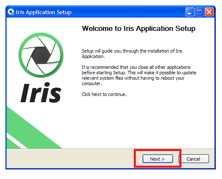Click the Welcome to Iris Application Setup heading
The width and height of the screenshot is (222, 179).
[139, 28]
